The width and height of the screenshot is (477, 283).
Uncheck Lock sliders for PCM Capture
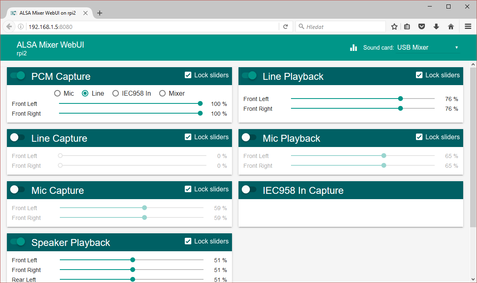coord(188,75)
